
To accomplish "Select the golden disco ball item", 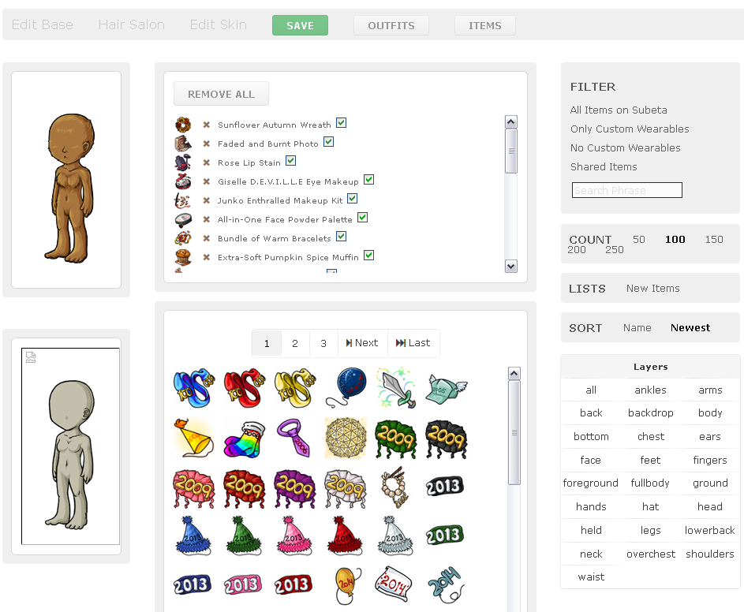I will tap(345, 437).
